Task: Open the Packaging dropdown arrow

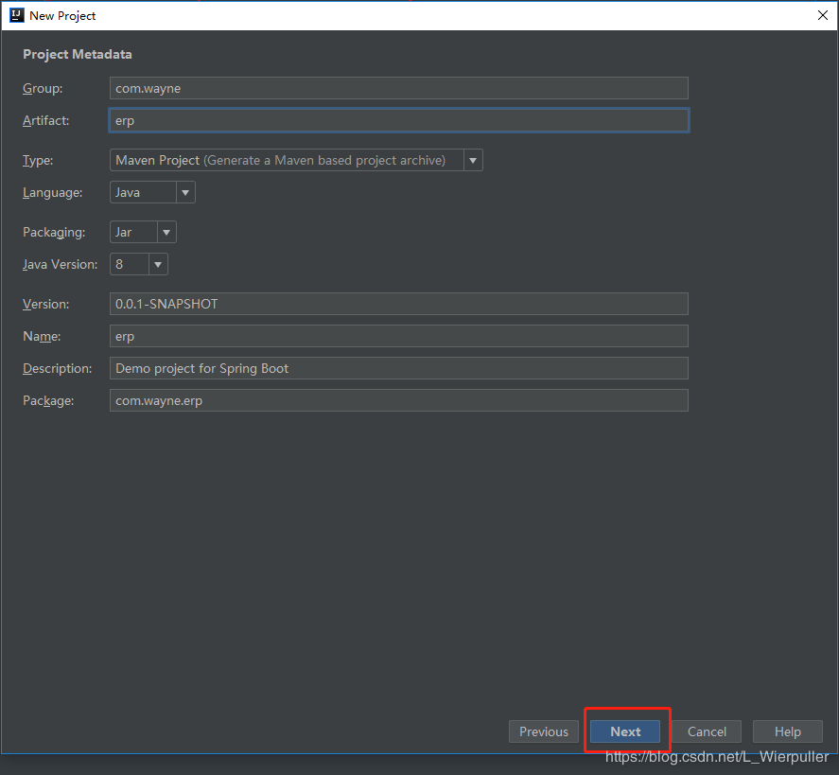Action: click(x=166, y=232)
